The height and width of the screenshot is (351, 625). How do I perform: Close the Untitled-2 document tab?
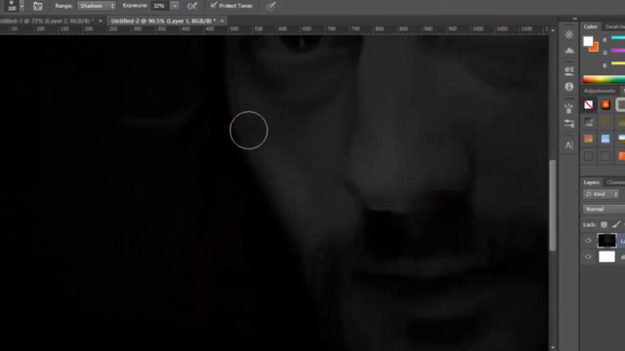[x=222, y=20]
